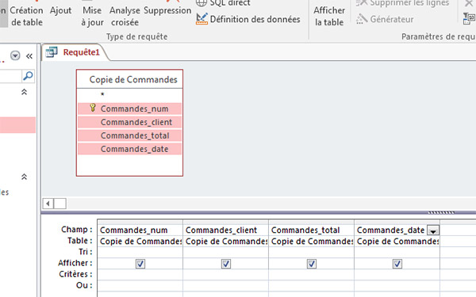Viewport: 476px width, 297px height.
Task: Click the navigation pane search magnifier
Action: [x=28, y=76]
